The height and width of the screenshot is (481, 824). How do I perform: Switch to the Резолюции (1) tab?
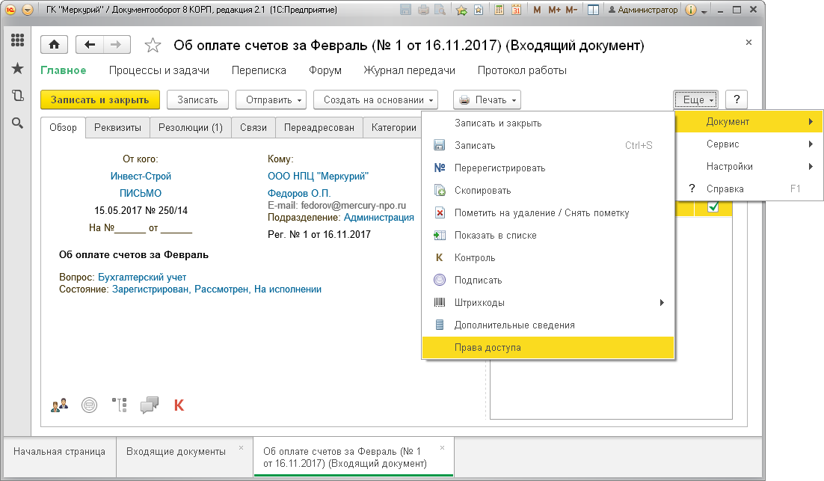point(191,127)
